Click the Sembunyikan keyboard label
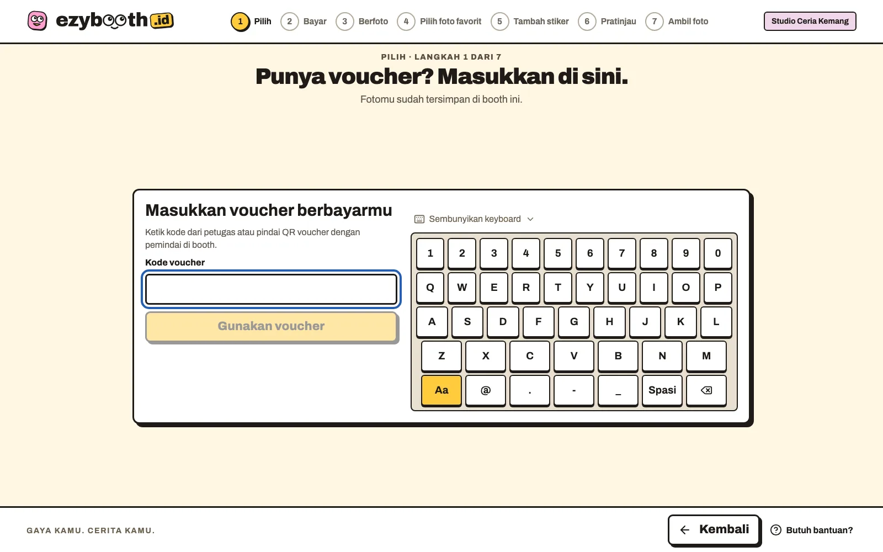This screenshot has height=552, width=883. 475,219
